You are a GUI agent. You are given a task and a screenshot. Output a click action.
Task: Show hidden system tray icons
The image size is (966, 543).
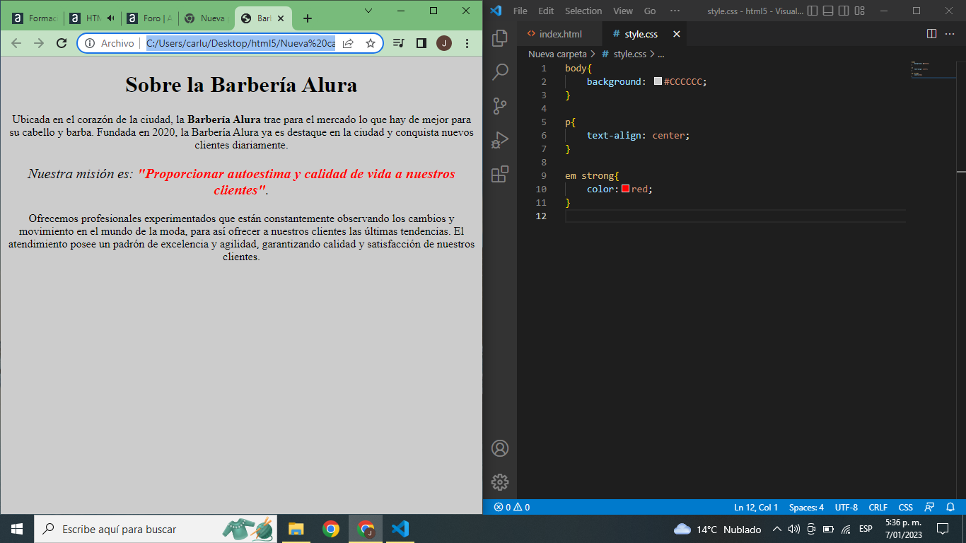click(777, 529)
